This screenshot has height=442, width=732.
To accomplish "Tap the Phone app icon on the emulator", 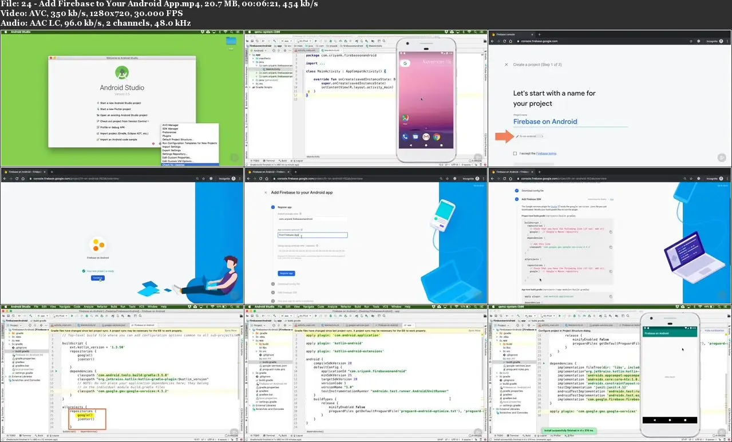I will 406,137.
